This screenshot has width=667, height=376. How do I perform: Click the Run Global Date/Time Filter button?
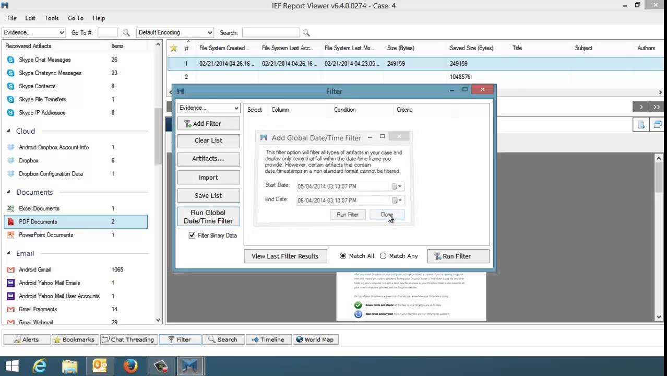pyautogui.click(x=208, y=217)
